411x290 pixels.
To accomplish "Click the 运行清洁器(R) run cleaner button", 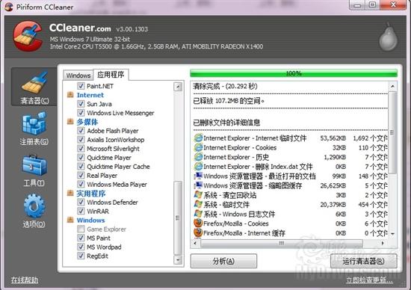I will [x=364, y=261].
